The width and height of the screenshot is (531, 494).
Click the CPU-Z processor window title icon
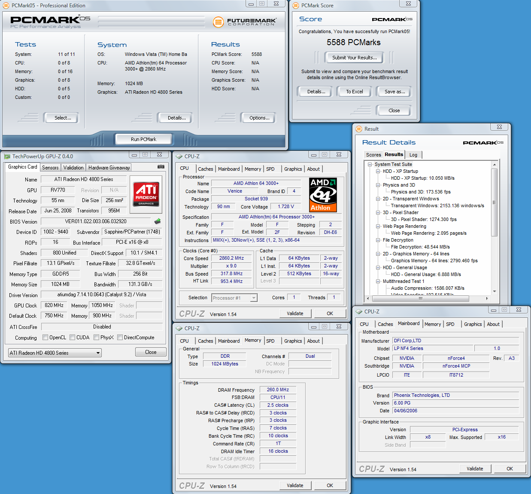[x=179, y=156]
